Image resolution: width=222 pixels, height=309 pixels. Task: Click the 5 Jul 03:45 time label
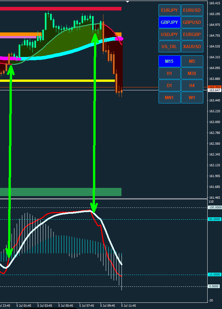point(45,306)
